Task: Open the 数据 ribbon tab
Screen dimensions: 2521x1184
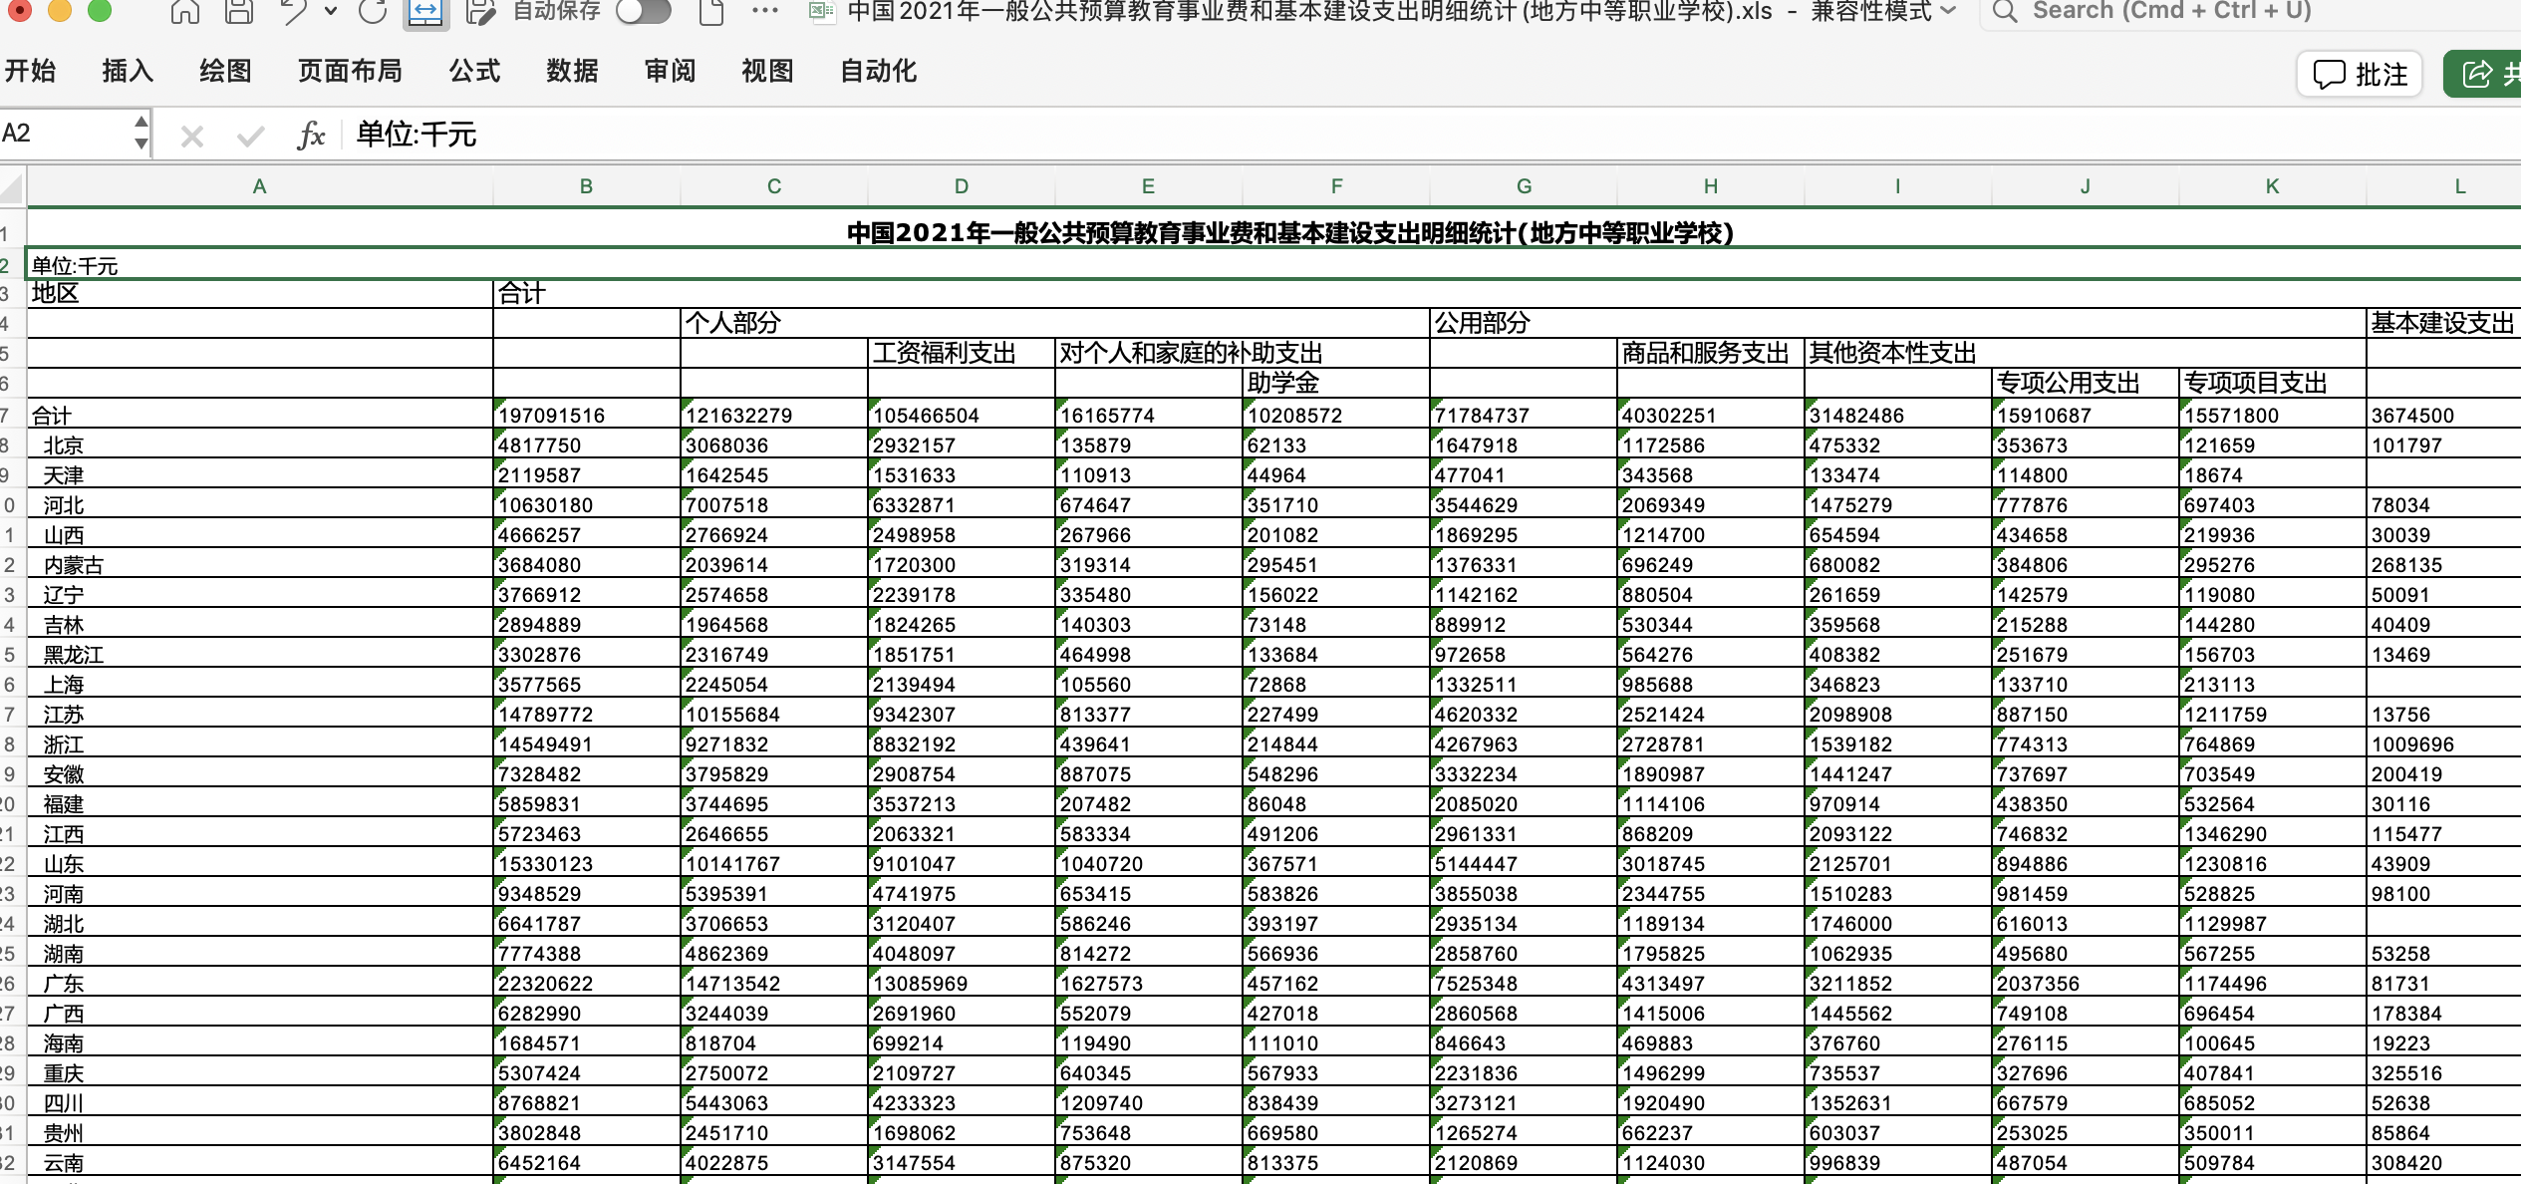Action: click(572, 71)
